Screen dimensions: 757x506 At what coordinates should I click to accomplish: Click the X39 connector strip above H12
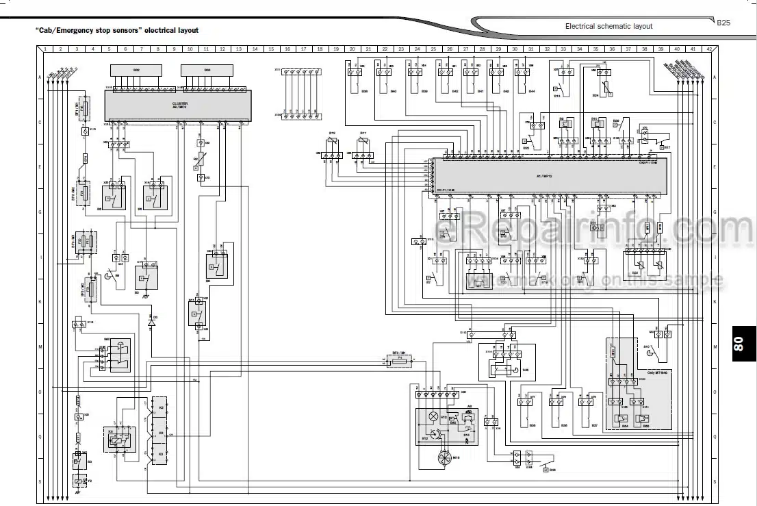pos(439,395)
